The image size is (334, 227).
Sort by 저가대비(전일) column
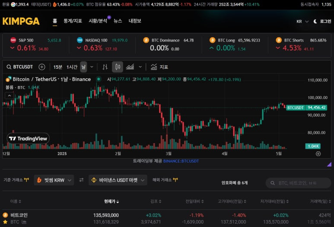274,201
